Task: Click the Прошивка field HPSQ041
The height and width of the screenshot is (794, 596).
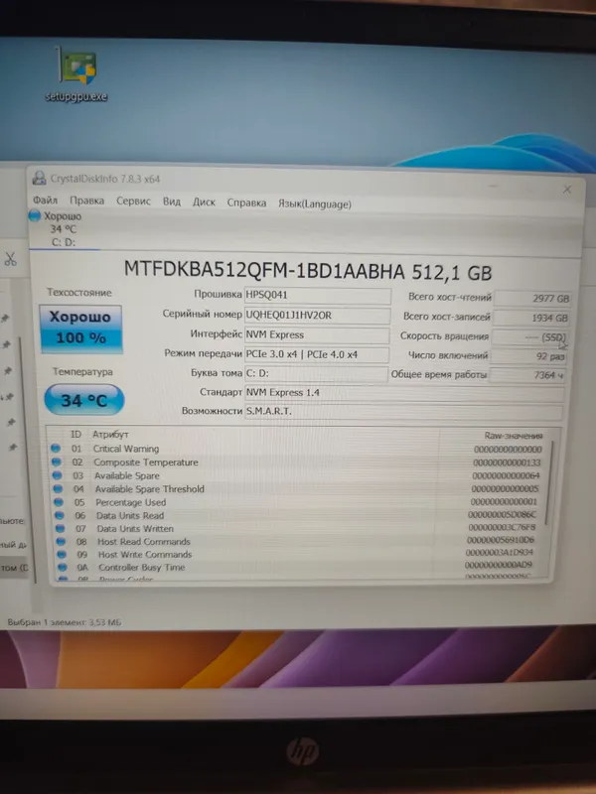Action: [x=317, y=296]
